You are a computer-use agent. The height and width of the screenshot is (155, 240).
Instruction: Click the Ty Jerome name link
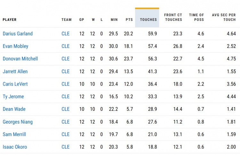(13, 97)
